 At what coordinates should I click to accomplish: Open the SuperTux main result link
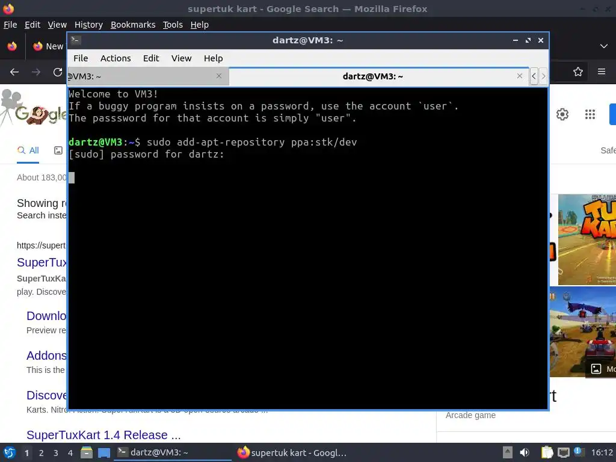(42, 262)
